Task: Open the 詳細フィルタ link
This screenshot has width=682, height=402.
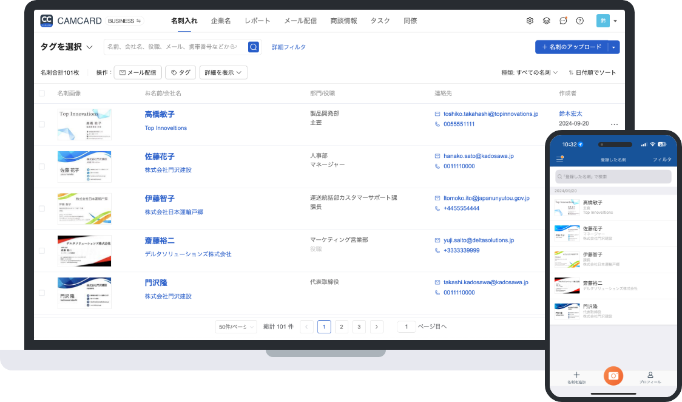Action: [x=289, y=47]
